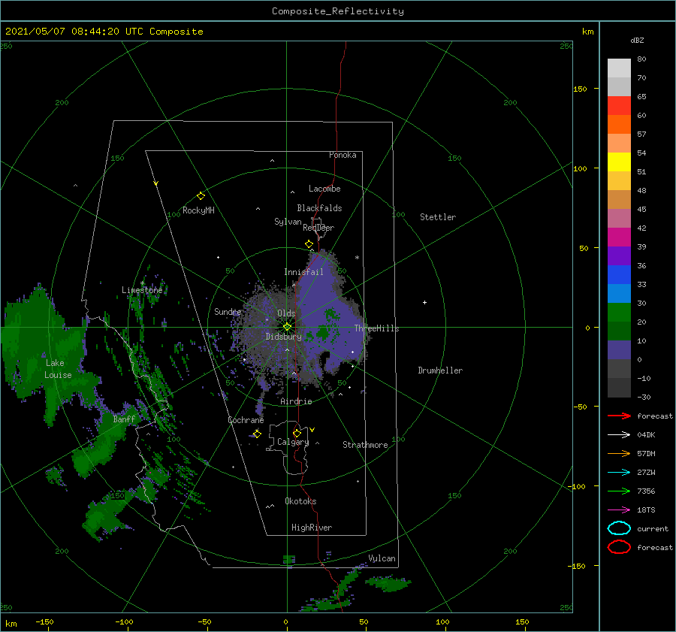Click the yellow swatch between 54 and 51 dBZ
676x632 pixels.
pyautogui.click(x=619, y=162)
